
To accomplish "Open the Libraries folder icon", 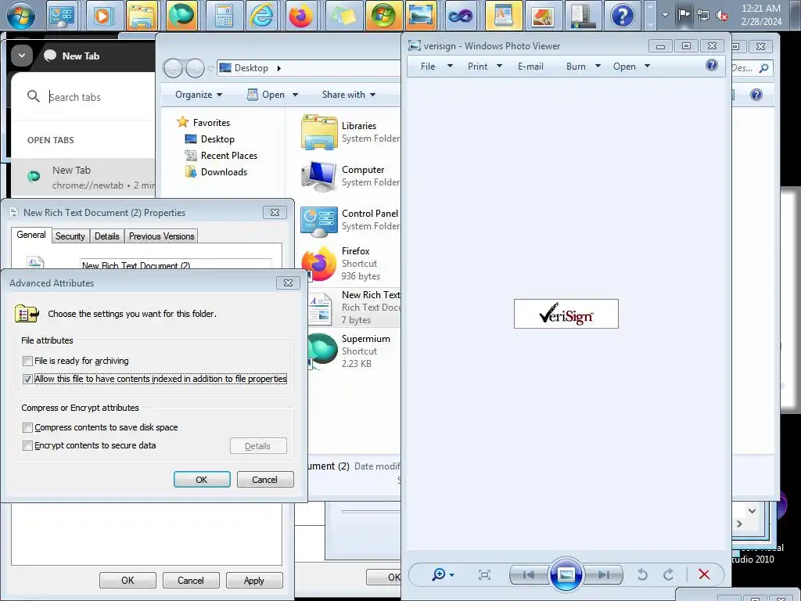I will [x=319, y=131].
